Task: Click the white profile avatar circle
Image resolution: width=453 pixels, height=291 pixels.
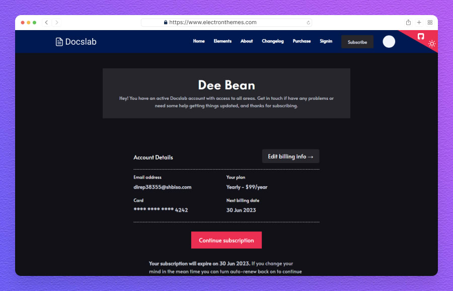Action: [389, 42]
